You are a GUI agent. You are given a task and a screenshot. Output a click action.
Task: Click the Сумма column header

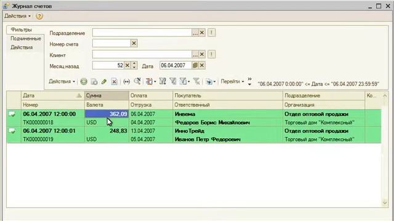tap(107, 96)
